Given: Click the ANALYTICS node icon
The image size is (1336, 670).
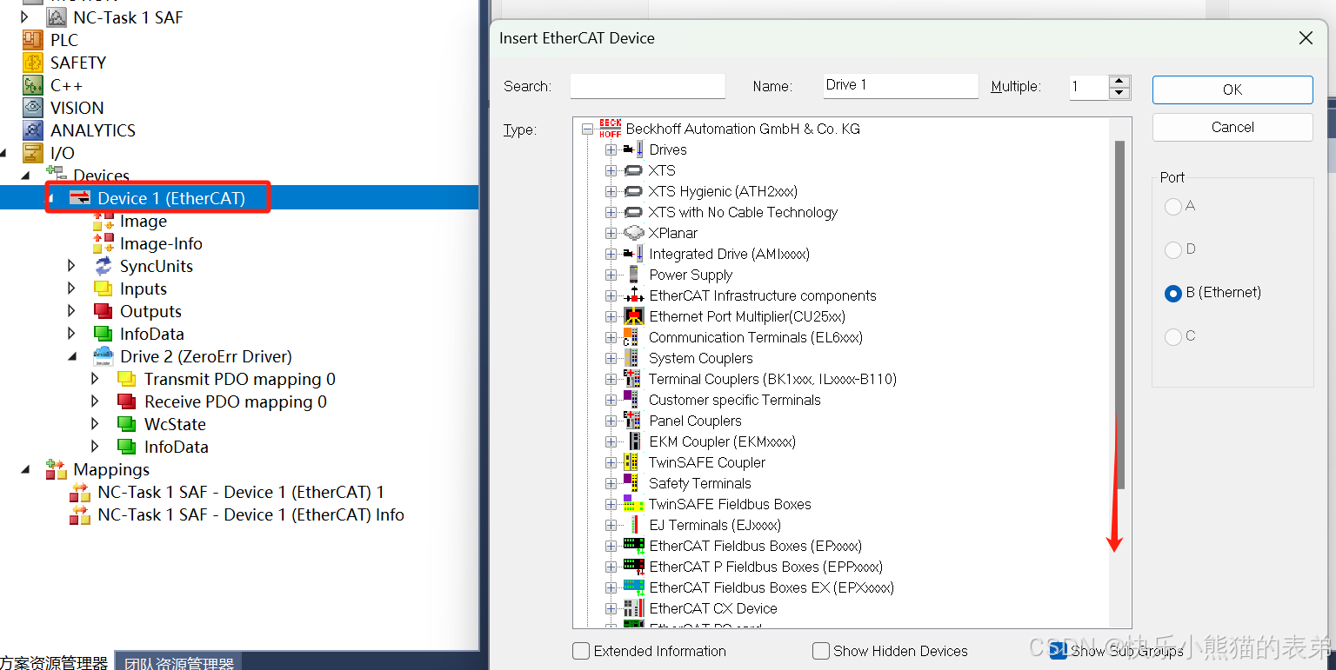Looking at the screenshot, I should click(33, 130).
